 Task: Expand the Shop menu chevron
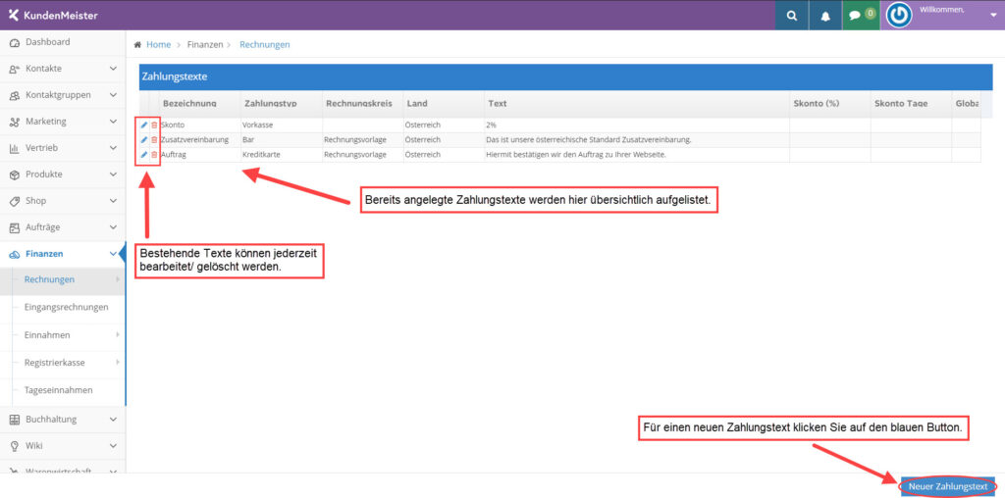[114, 201]
